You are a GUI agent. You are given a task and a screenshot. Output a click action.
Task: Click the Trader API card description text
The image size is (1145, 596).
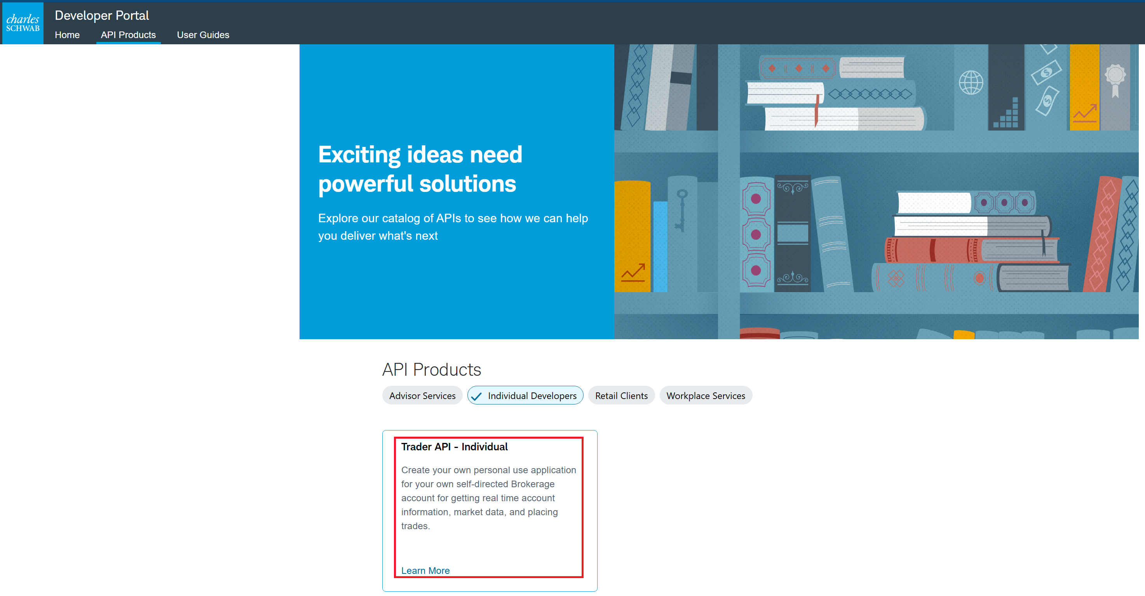pyautogui.click(x=488, y=498)
